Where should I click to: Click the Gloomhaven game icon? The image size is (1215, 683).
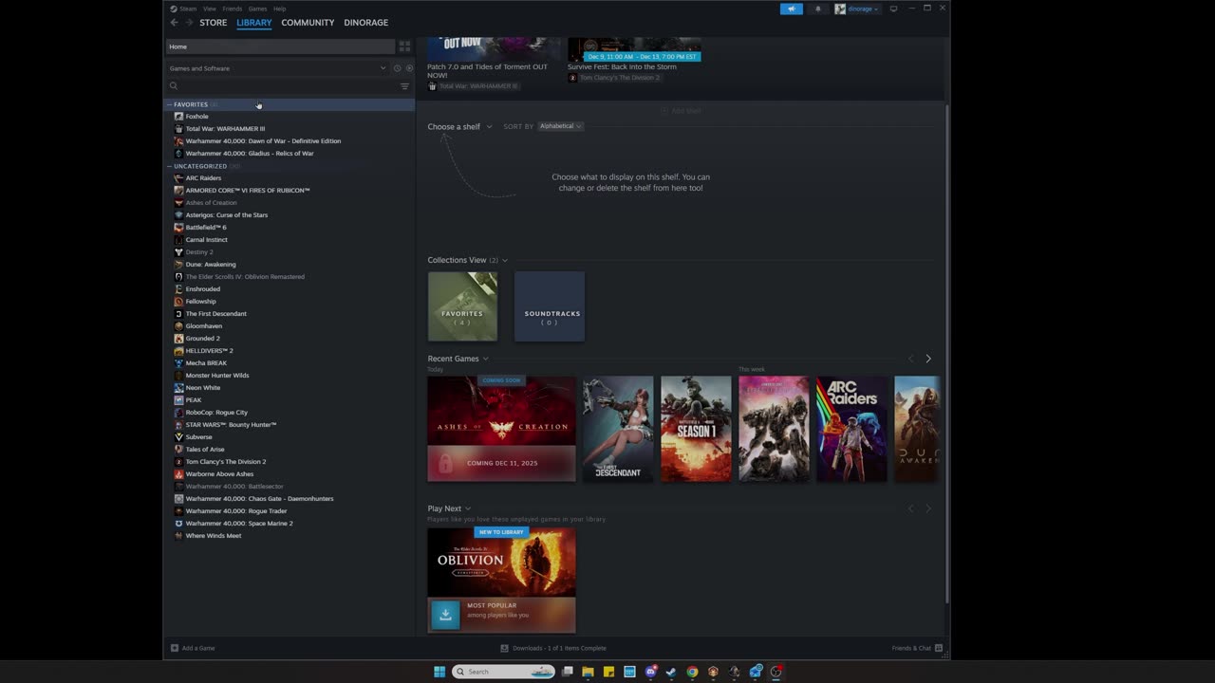pos(178,325)
